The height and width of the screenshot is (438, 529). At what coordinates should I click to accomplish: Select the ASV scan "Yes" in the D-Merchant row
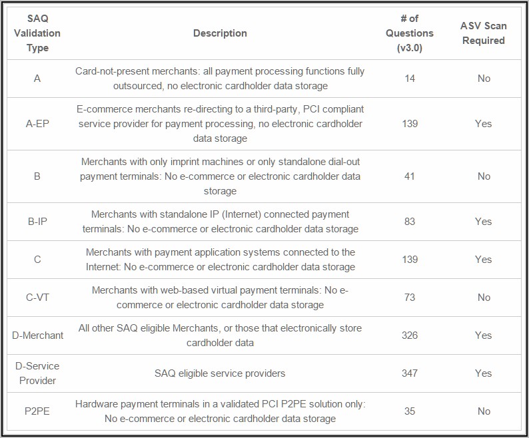tap(484, 335)
